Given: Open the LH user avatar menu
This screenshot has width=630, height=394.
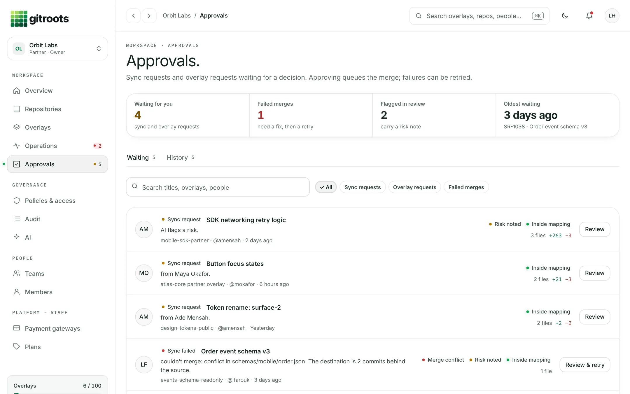Looking at the screenshot, I should pos(612,16).
